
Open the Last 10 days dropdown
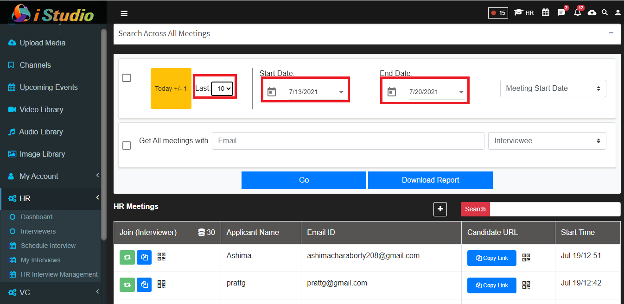point(222,89)
